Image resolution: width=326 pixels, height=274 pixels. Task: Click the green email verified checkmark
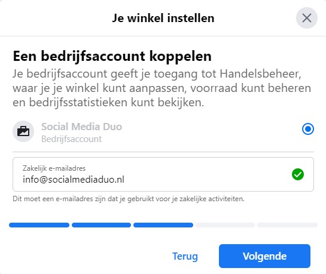[298, 174]
